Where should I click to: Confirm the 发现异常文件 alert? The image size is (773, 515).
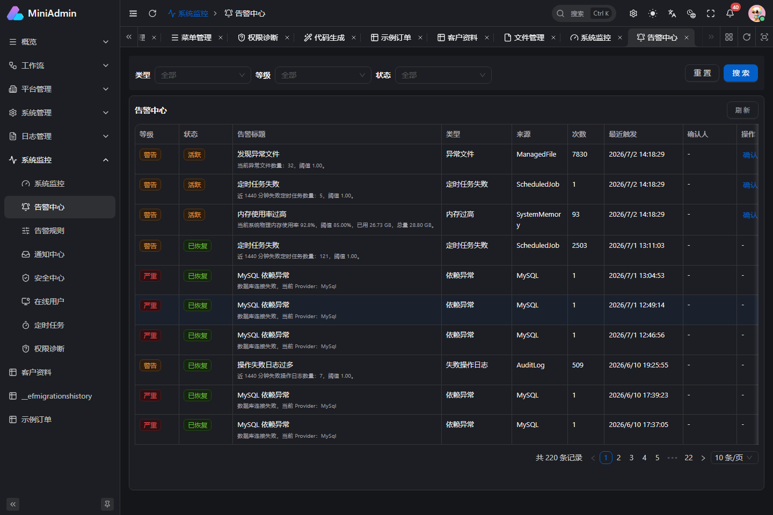(x=750, y=155)
